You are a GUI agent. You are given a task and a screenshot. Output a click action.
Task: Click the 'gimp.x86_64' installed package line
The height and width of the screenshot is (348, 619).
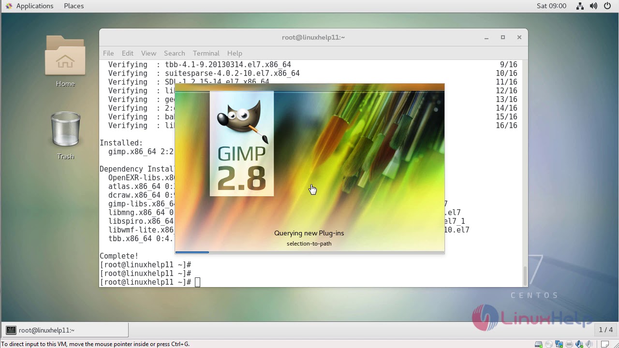pyautogui.click(x=141, y=152)
